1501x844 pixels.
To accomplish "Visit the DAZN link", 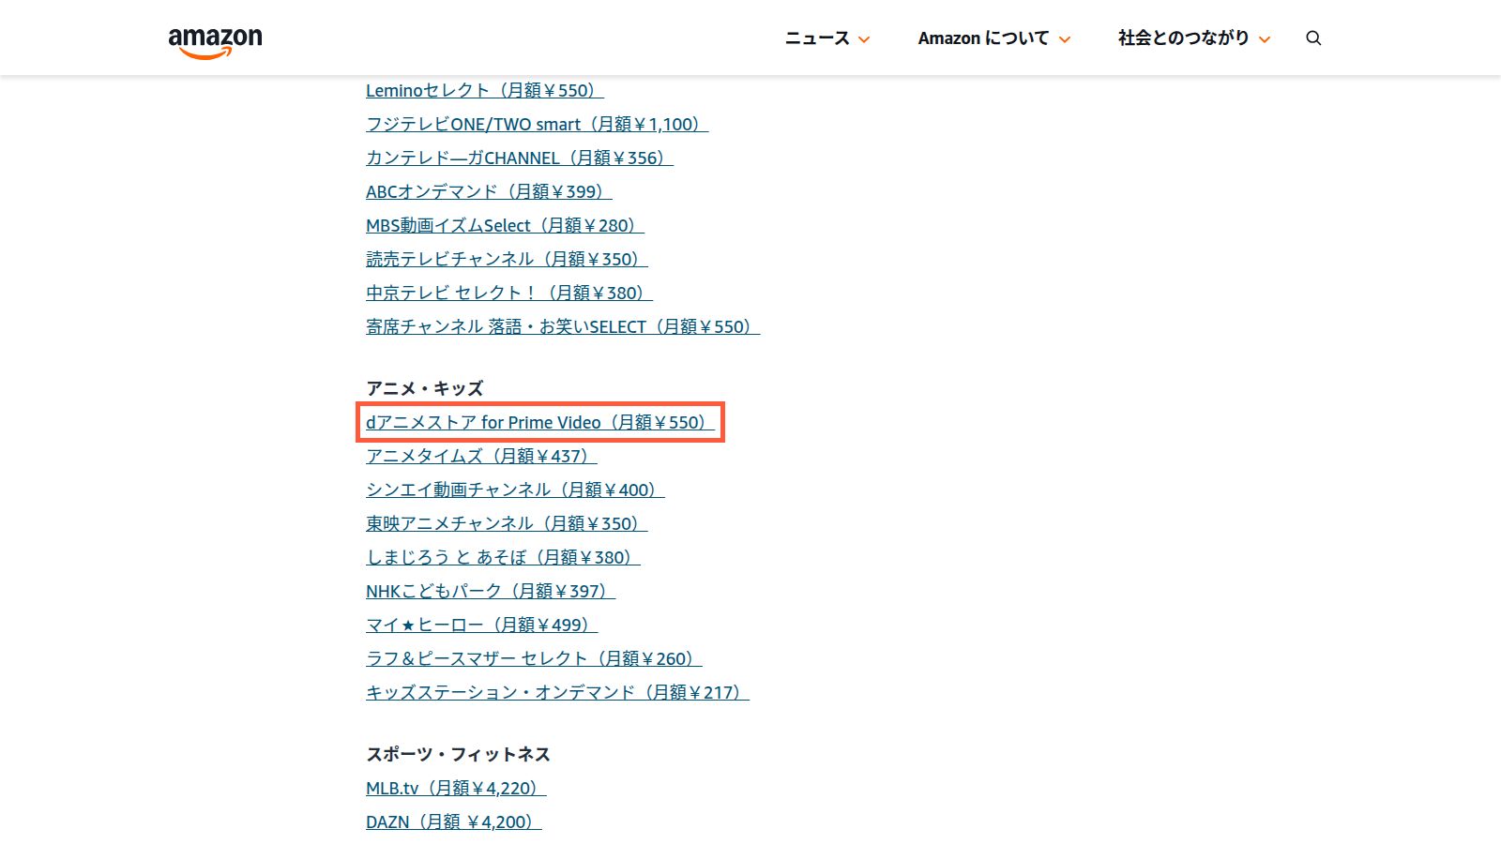I will [x=454, y=821].
